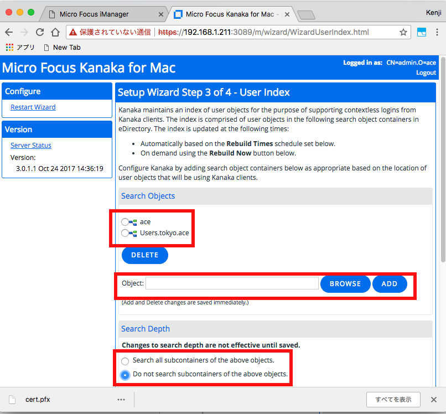Click the ace container tree icon
446x414 pixels.
click(x=133, y=222)
